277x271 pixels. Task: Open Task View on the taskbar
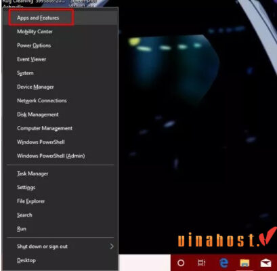tap(201, 263)
